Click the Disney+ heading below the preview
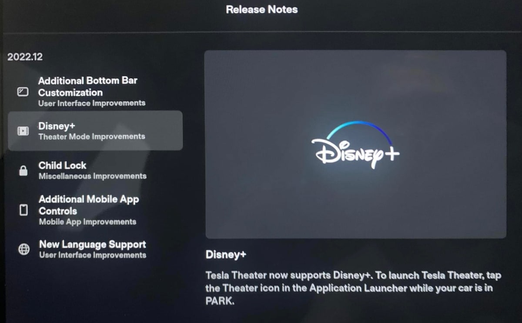This screenshot has width=522, height=323. [226, 255]
